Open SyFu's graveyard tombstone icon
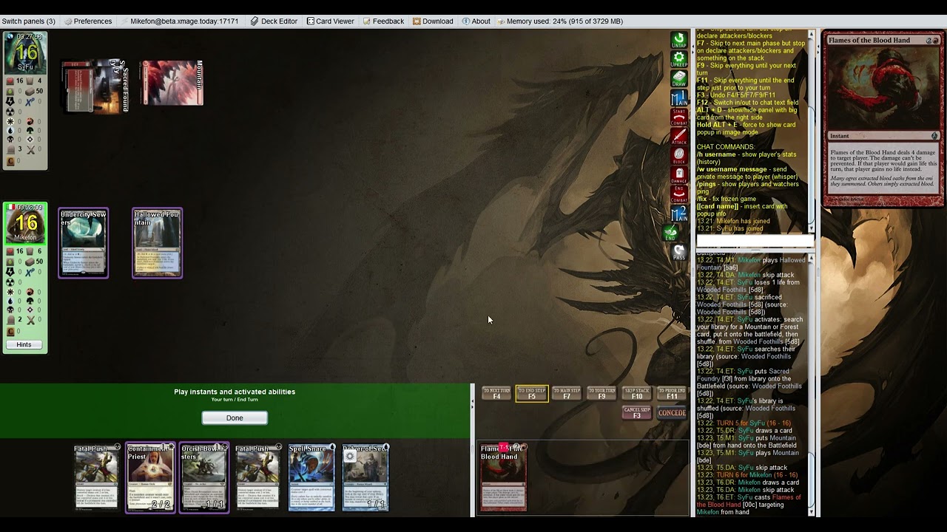The width and height of the screenshot is (947, 532). coord(10,150)
